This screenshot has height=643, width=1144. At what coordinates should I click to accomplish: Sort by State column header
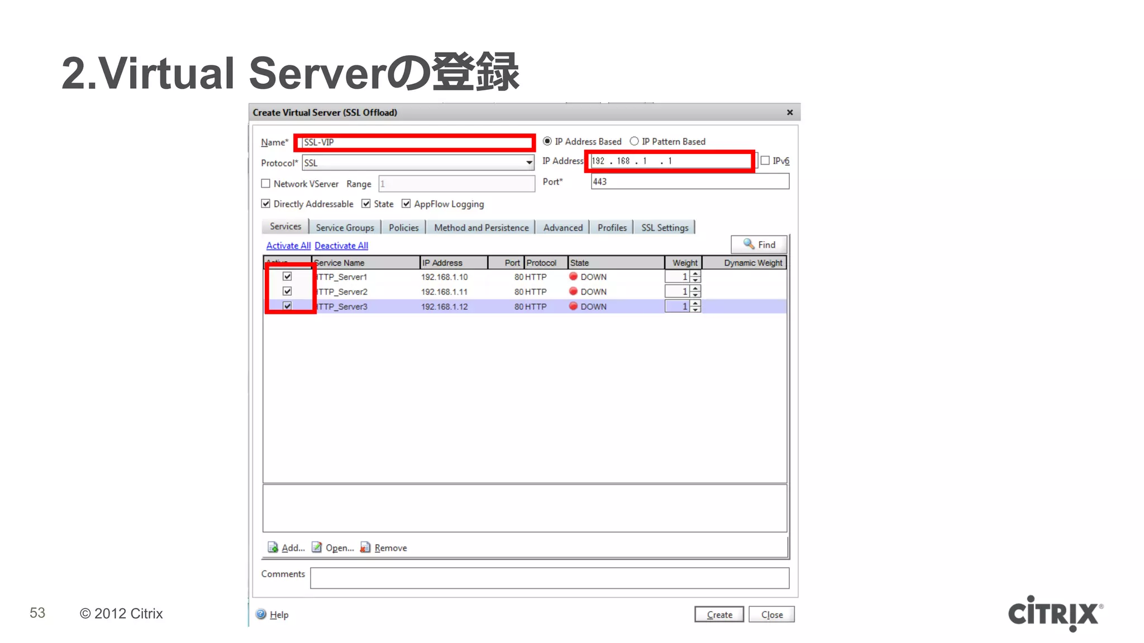pyautogui.click(x=616, y=262)
